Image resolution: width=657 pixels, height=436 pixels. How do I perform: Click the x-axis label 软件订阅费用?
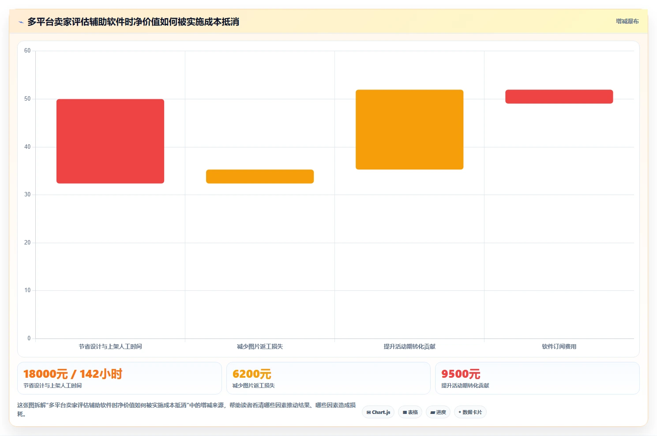click(559, 346)
